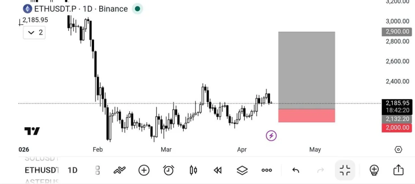Create a price alert with alarm icon
Image resolution: width=415 pixels, height=184 pixels.
(168, 170)
